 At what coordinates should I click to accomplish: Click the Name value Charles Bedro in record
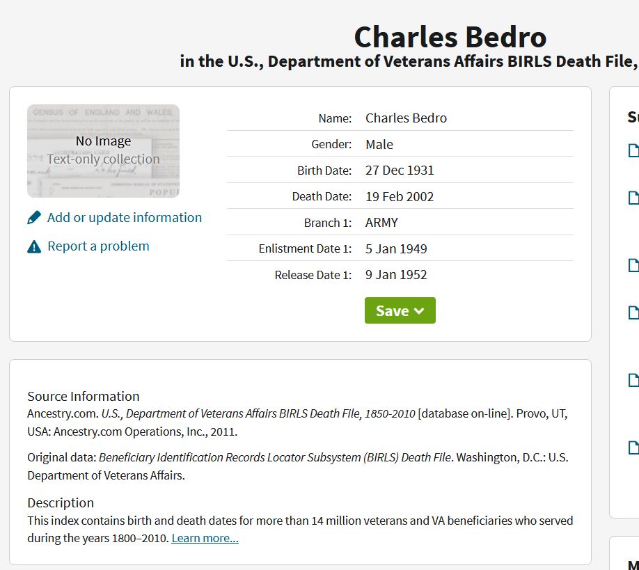(406, 118)
